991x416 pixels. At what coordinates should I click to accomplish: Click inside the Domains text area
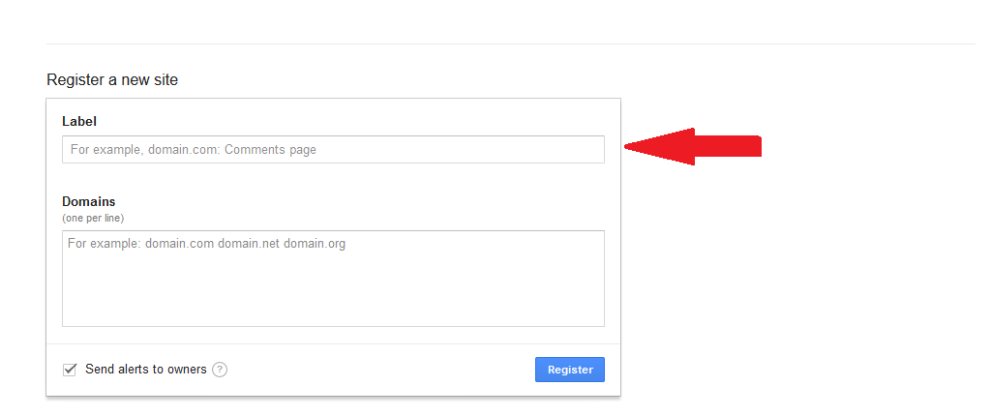pyautogui.click(x=333, y=279)
